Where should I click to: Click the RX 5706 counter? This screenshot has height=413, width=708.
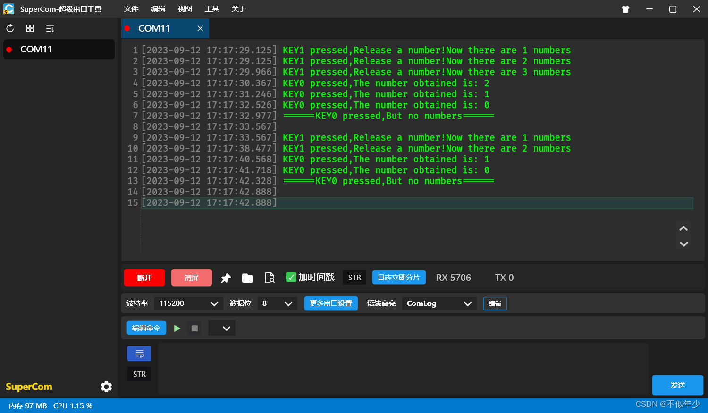click(454, 278)
